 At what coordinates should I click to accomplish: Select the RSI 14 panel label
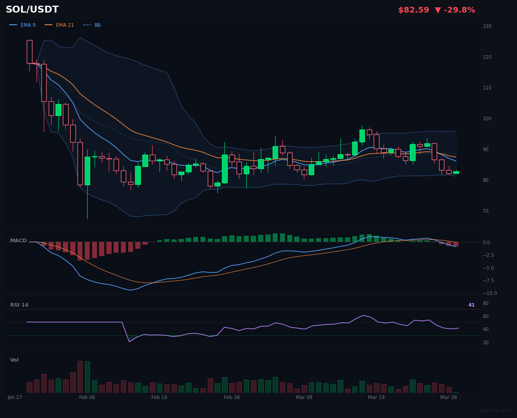click(19, 305)
